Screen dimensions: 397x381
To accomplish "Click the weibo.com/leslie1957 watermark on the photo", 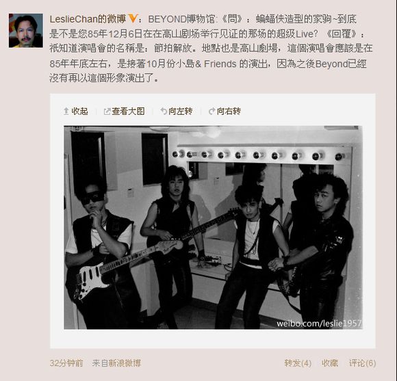I will 319,324.
